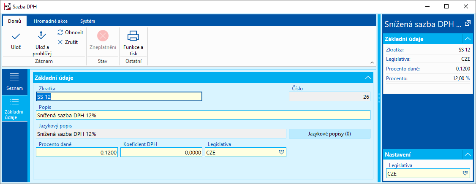Click the splitter handle beside right panel

click(x=379, y=98)
